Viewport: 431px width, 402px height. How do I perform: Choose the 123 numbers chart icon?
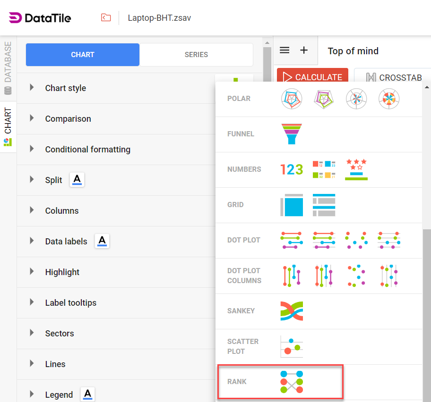pos(291,169)
